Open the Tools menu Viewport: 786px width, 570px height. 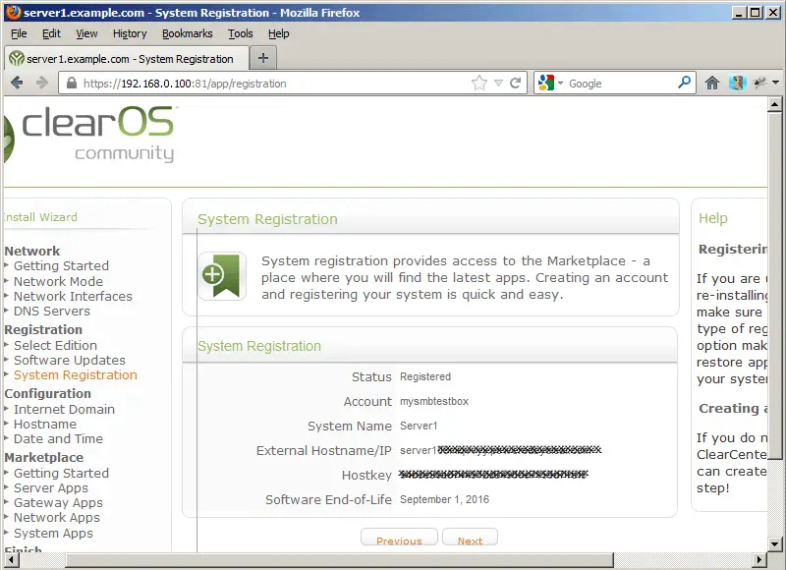[240, 33]
